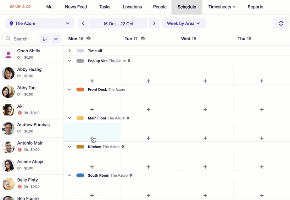Click the SPARK & CO logo
Viewport: 290px width, 200px height.
[20, 7]
